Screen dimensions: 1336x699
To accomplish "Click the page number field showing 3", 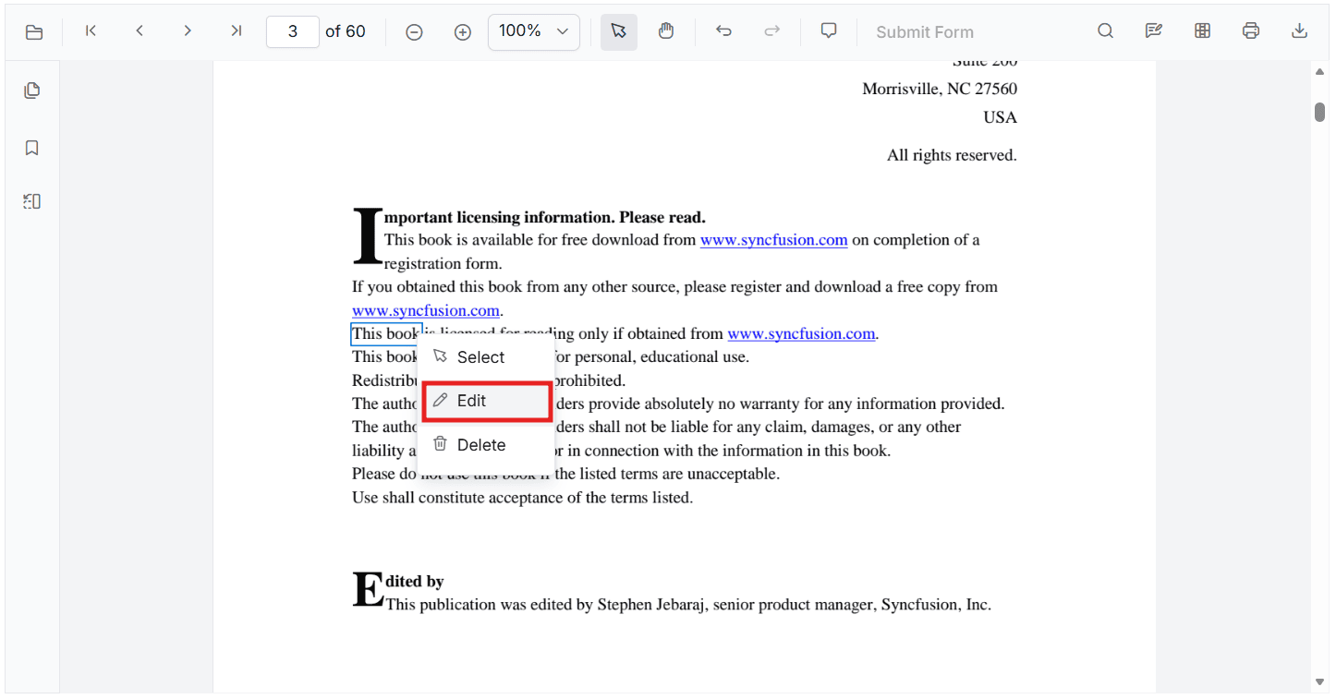I will click(x=293, y=31).
